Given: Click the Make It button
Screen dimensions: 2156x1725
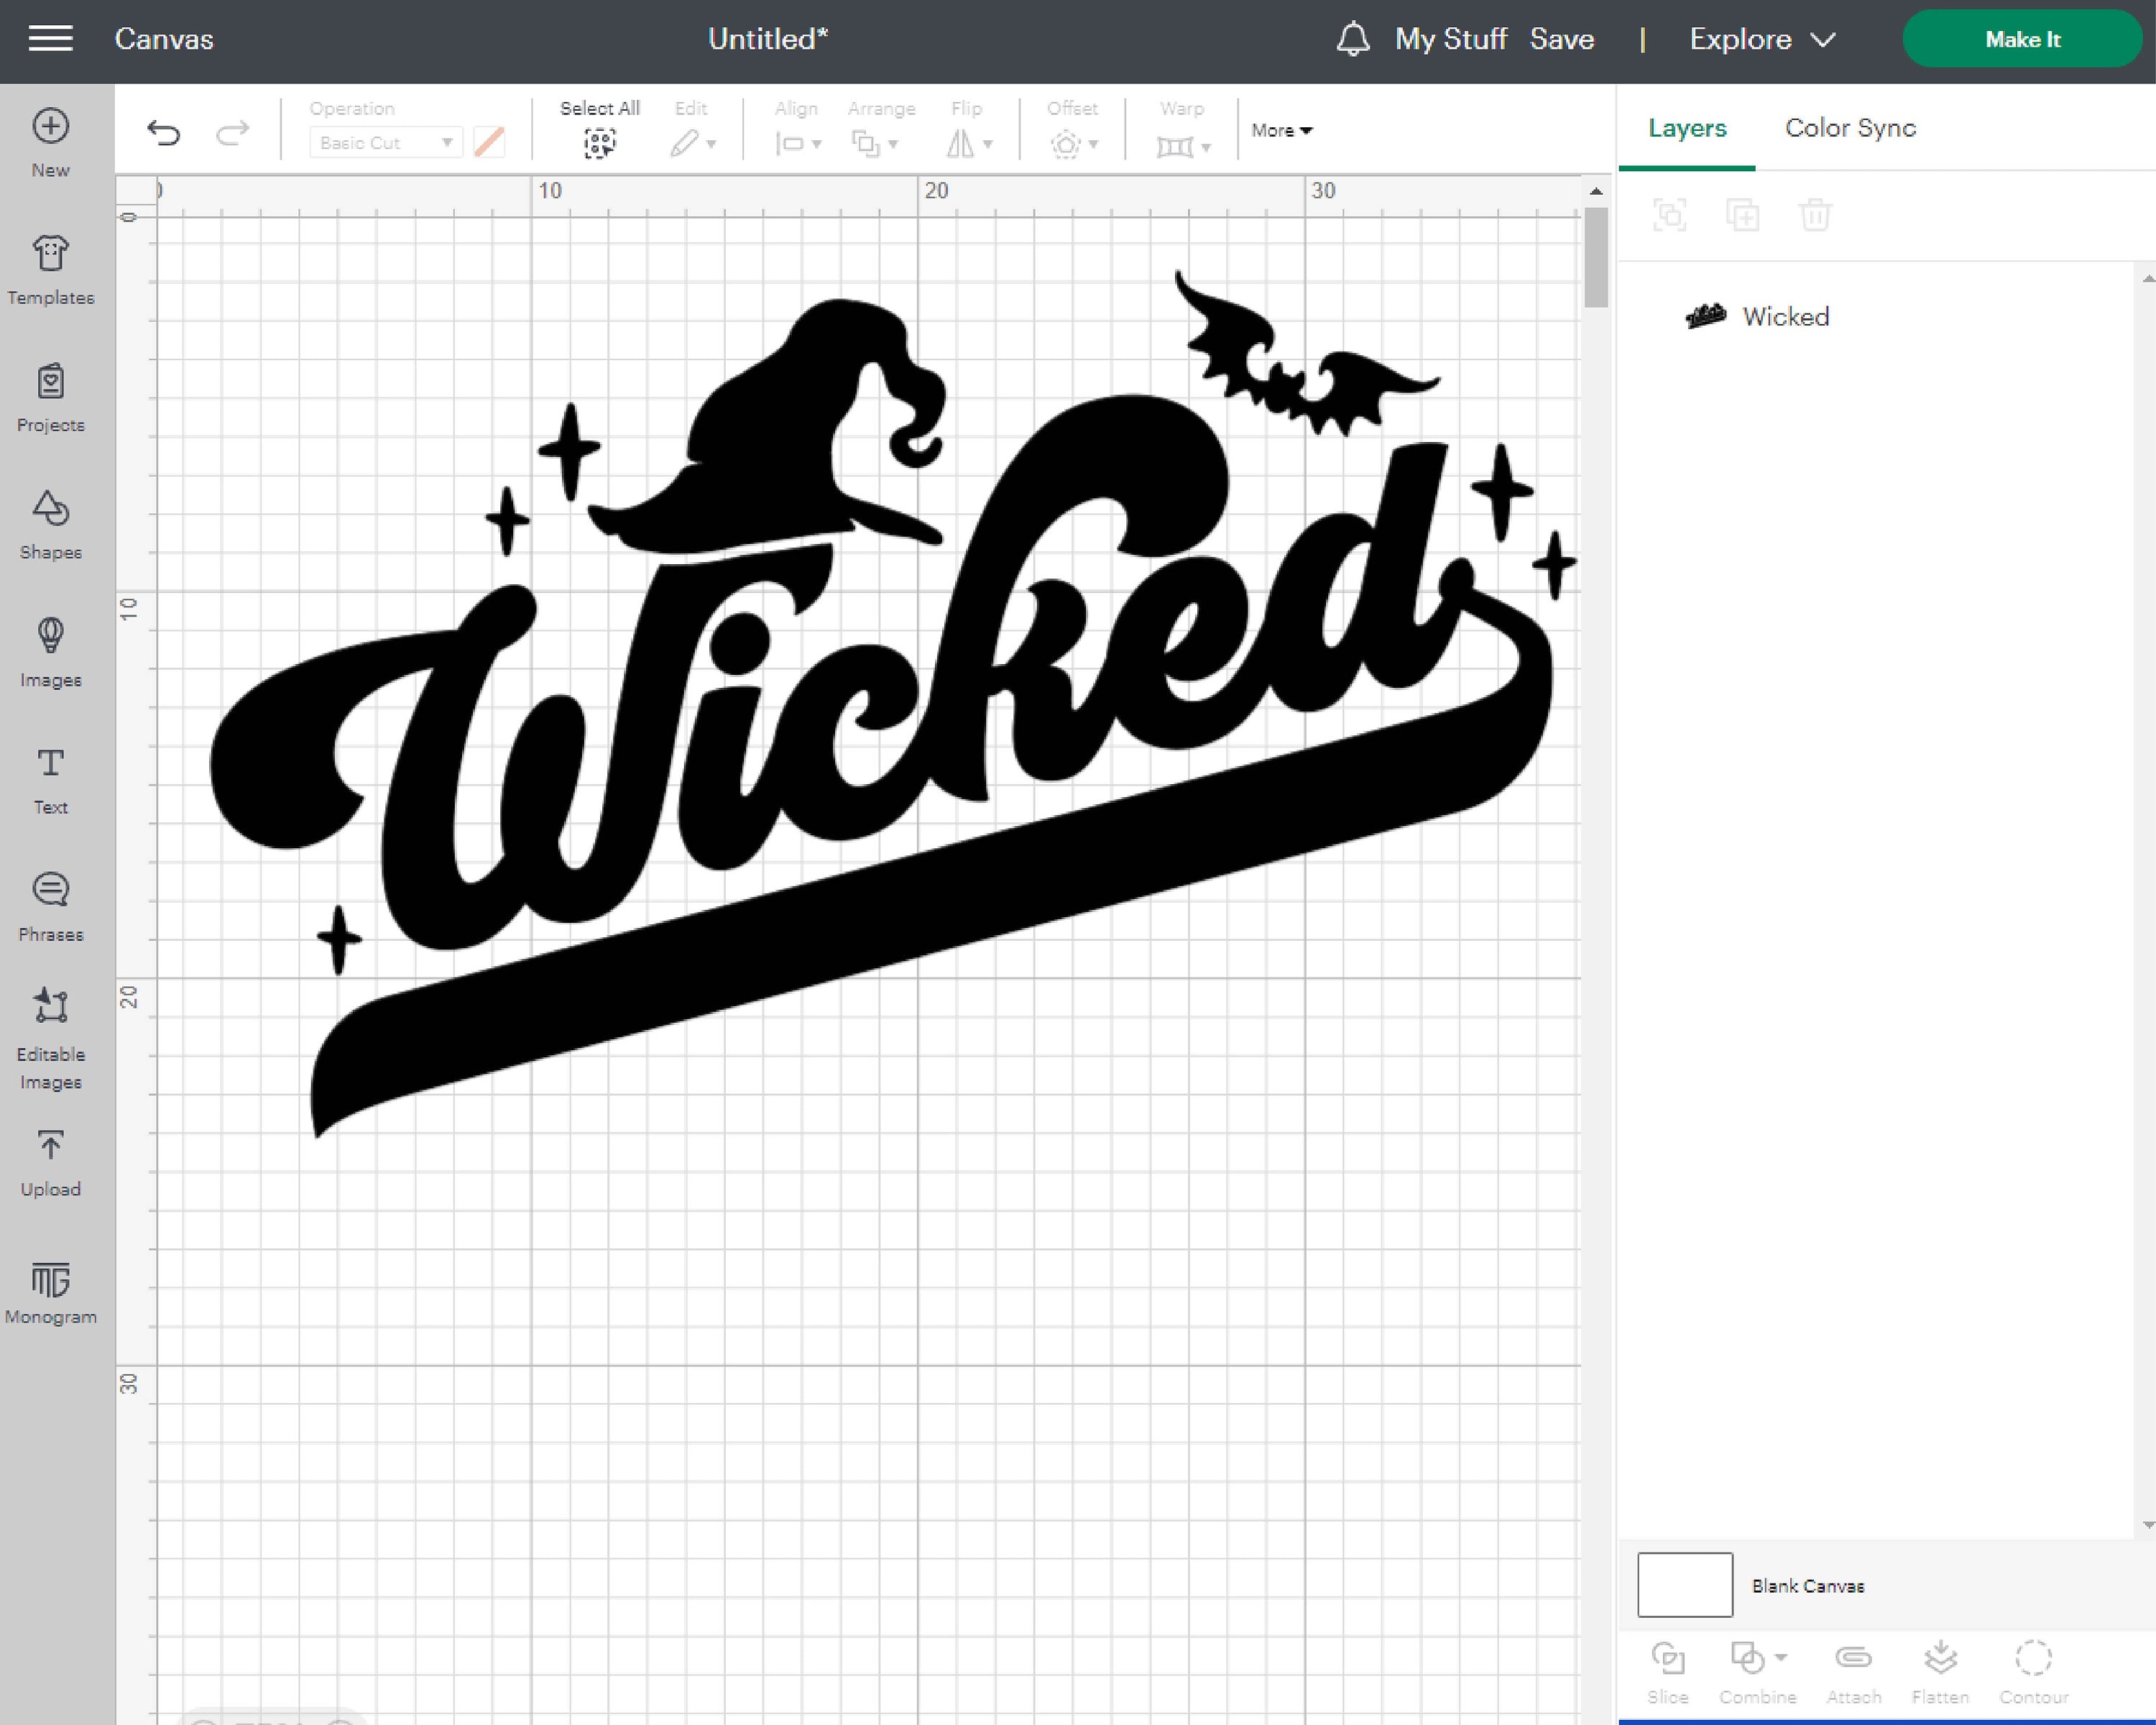Looking at the screenshot, I should pos(2022,39).
